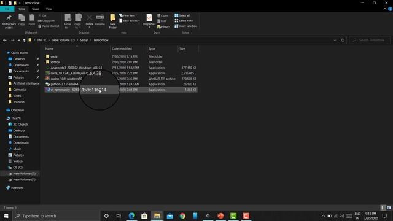The height and width of the screenshot is (221, 393).
Task: Create a New folder
Action: point(112,21)
